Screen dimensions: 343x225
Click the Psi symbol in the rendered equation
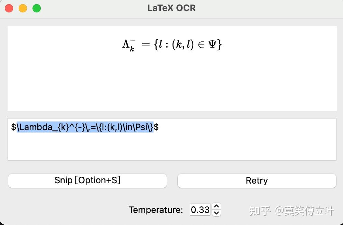(212, 44)
